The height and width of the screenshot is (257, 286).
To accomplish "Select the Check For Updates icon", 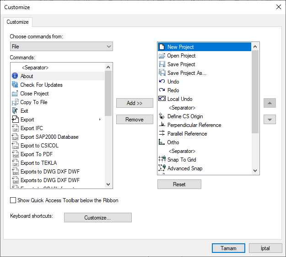I will tap(15, 85).
